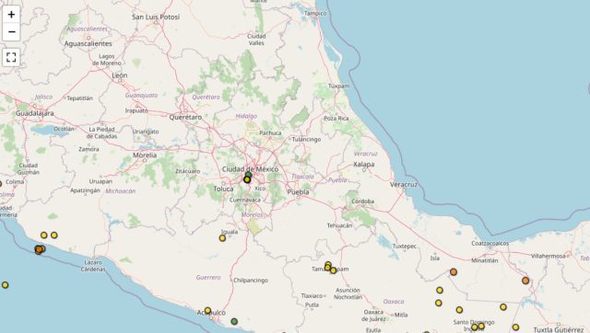
Task: Click the Tlaxcala state label
Action: [302, 177]
